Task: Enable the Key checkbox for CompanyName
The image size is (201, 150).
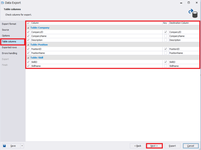Action: click(166, 36)
